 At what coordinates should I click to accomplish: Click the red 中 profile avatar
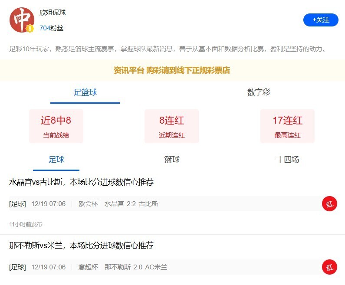click(x=22, y=20)
